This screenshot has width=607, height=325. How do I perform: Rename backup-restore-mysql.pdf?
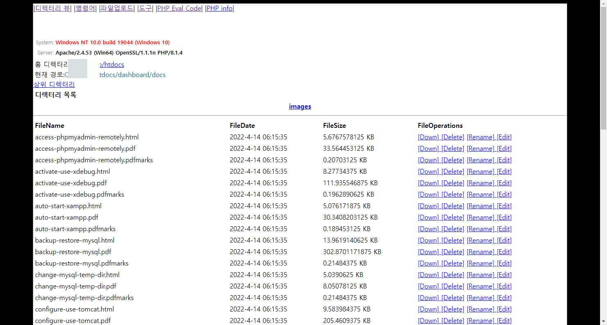480,252
